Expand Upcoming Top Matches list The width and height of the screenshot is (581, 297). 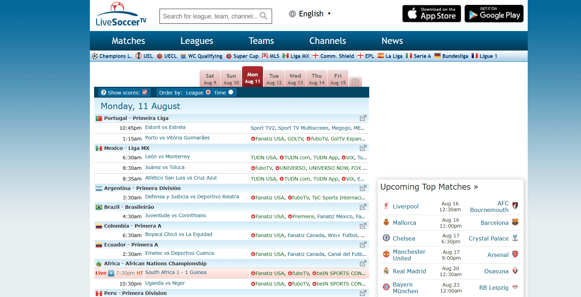[429, 187]
